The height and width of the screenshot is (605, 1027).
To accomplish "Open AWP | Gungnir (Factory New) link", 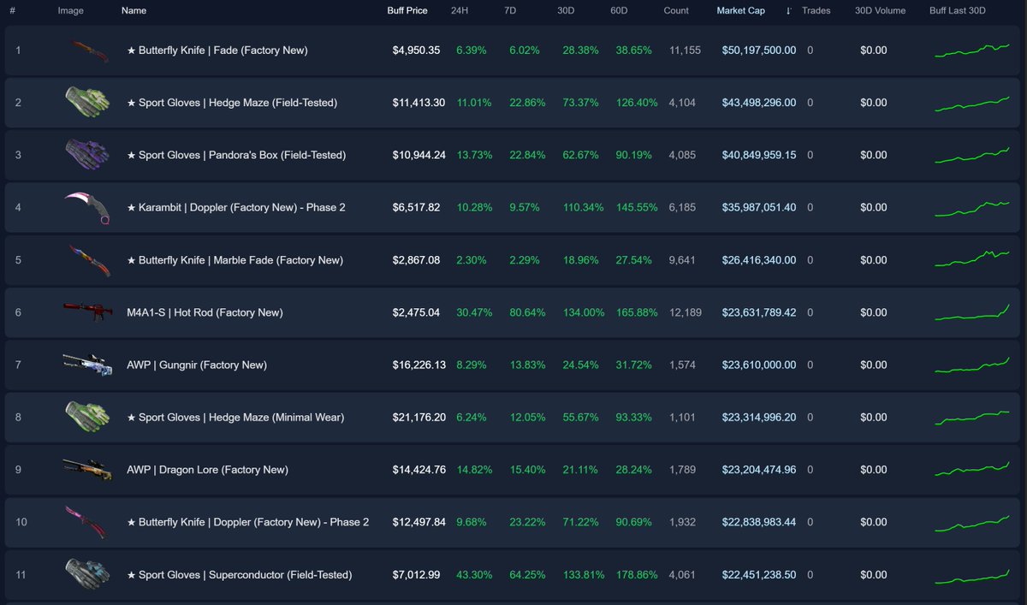I will tap(197, 365).
